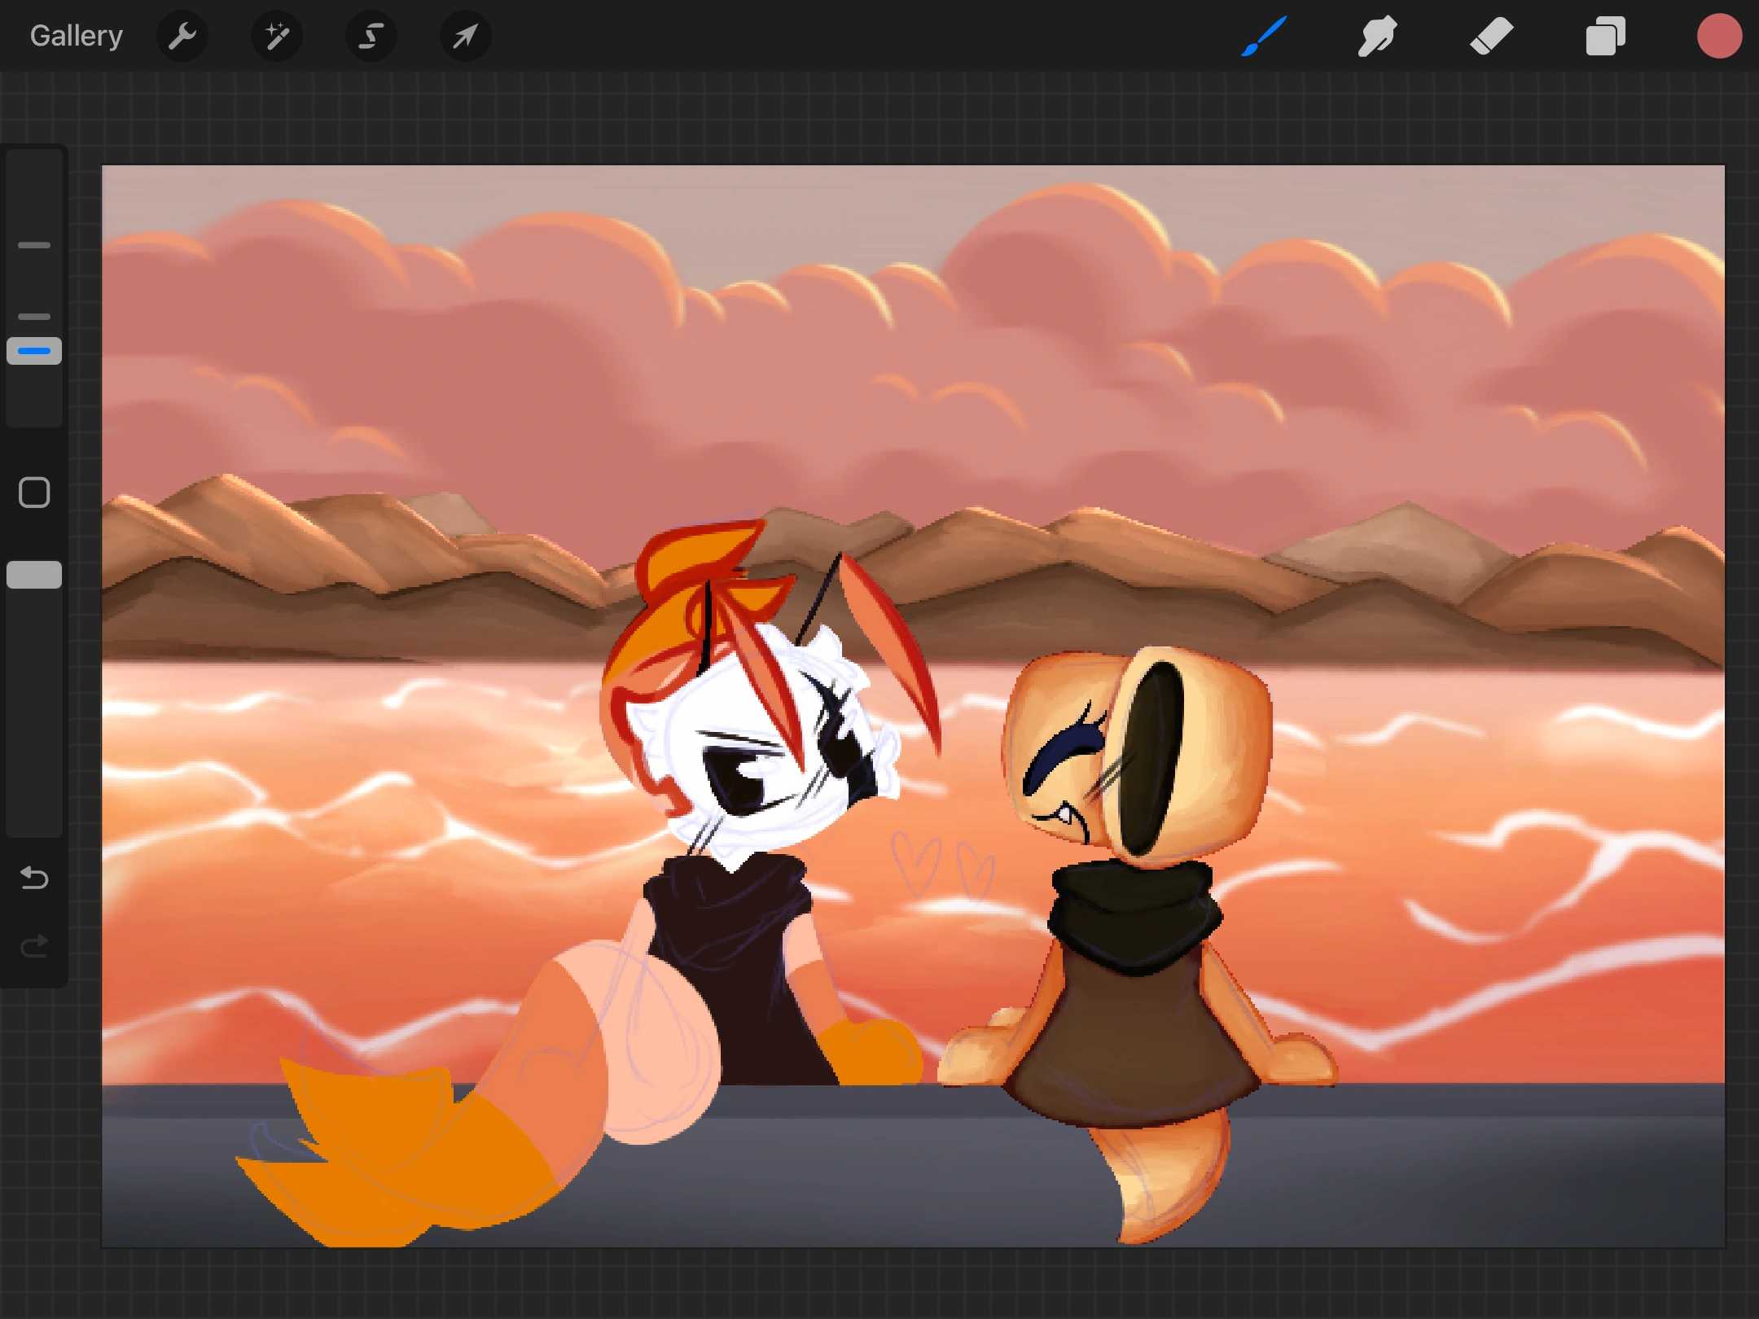
Task: Select the Paint brush tool
Action: pyautogui.click(x=1264, y=36)
